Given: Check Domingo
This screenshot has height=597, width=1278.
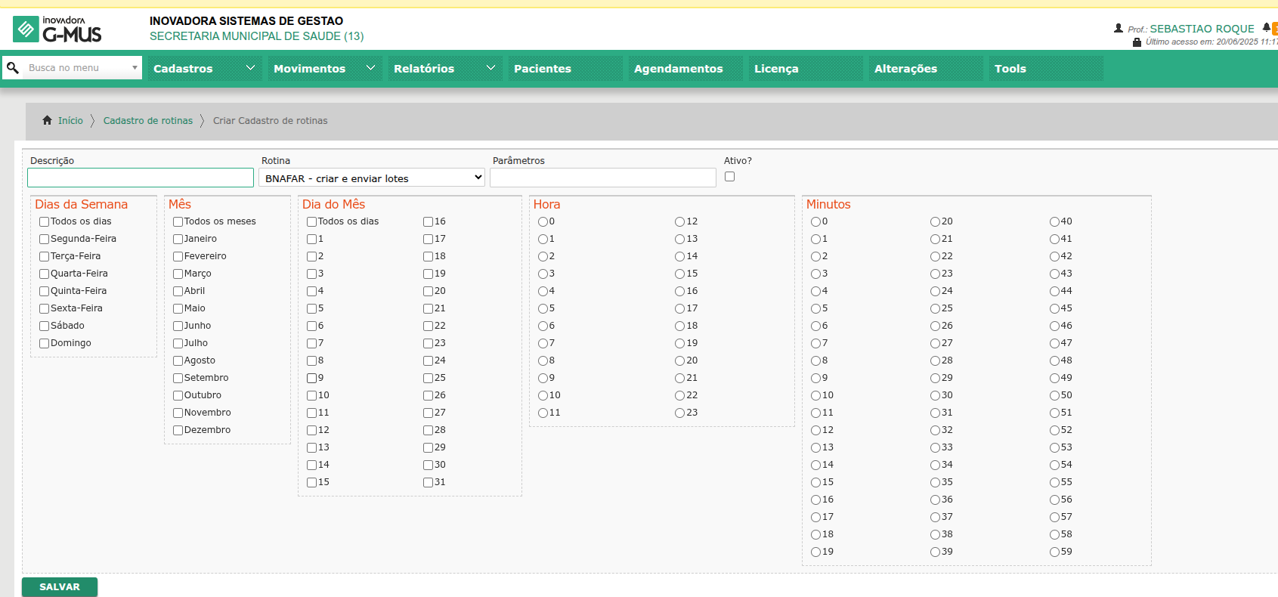Looking at the screenshot, I should coord(44,344).
